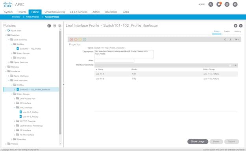Click the warning faults teal circle icon

pos(85,39)
